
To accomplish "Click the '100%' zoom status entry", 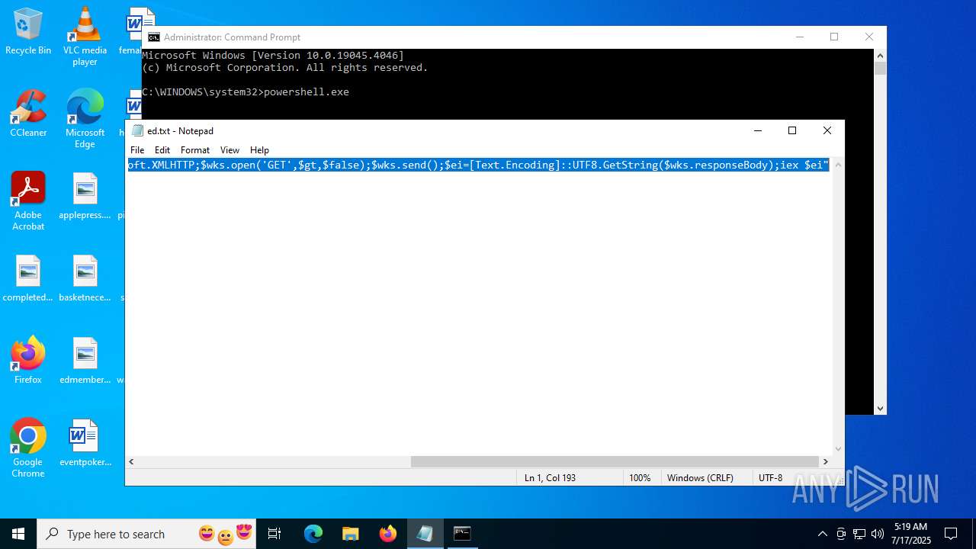I will (x=640, y=477).
